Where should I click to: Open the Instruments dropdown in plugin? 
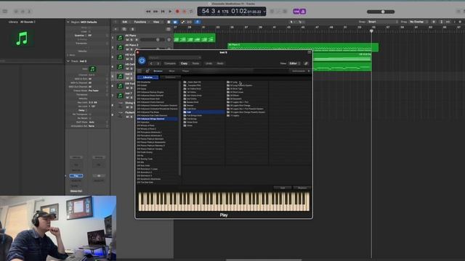tap(300, 71)
